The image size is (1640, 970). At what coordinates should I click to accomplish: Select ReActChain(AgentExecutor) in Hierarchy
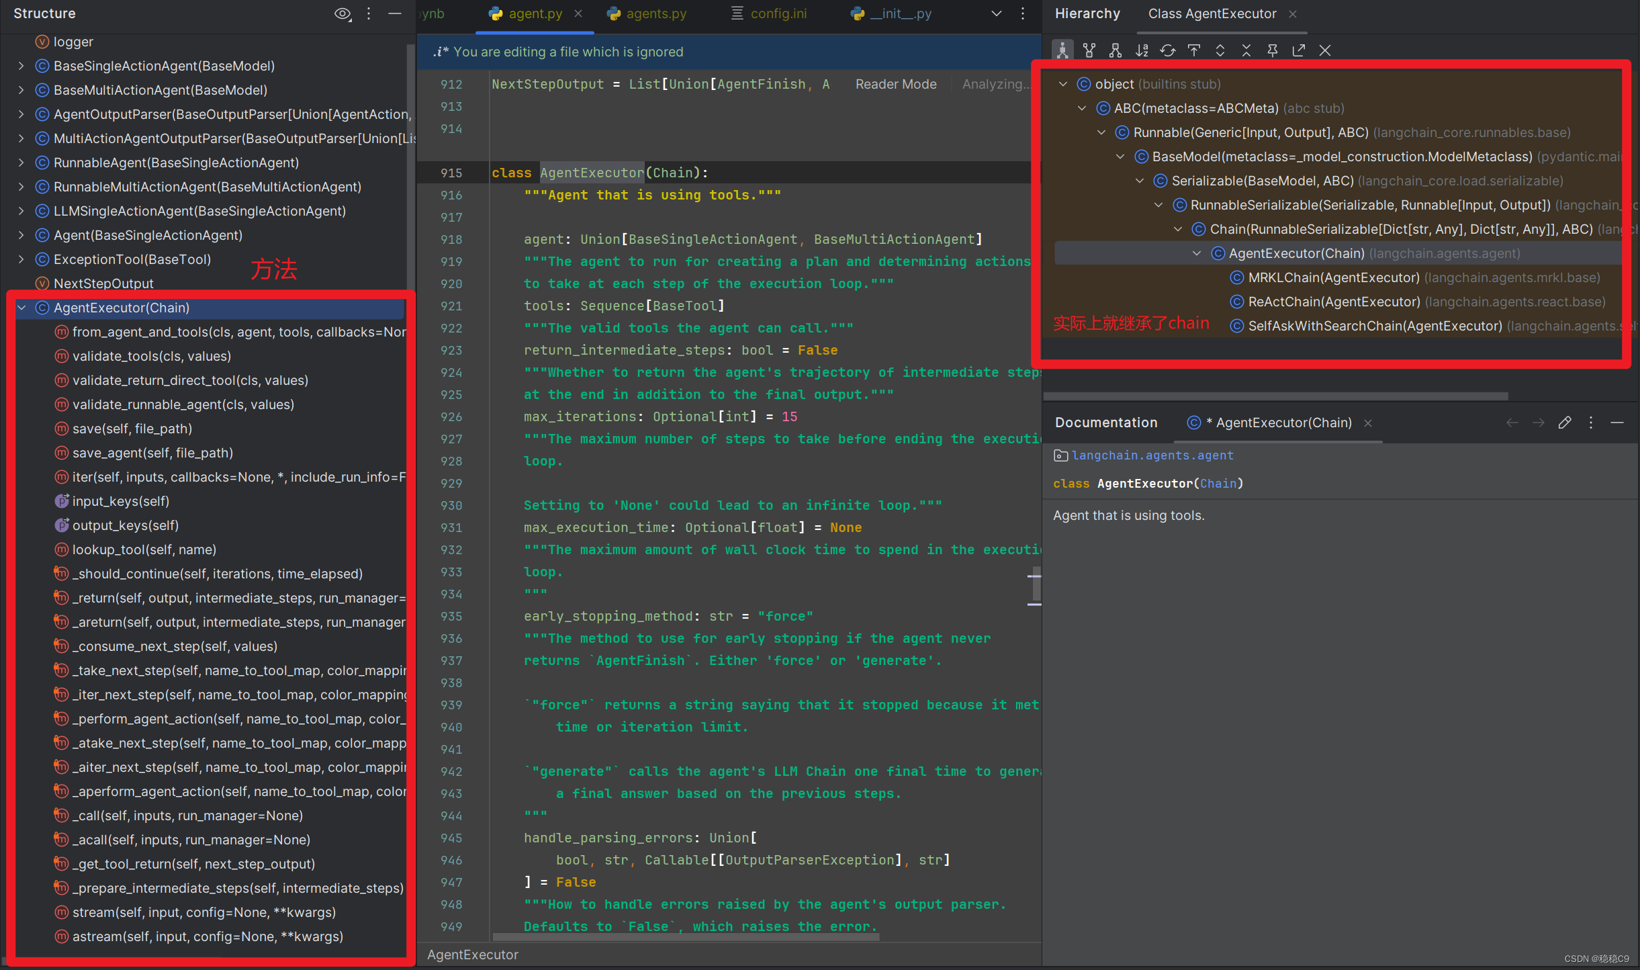1334,302
